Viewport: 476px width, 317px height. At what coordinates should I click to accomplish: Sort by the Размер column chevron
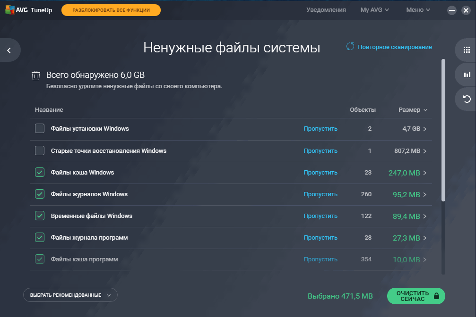(425, 110)
